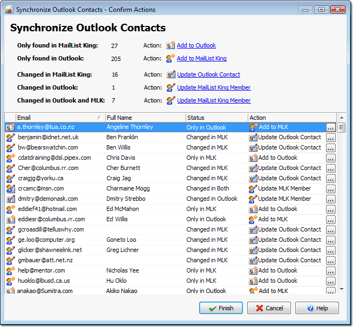Select the name Akiko Nakao
This screenshot has width=353, height=327.
(121, 291)
